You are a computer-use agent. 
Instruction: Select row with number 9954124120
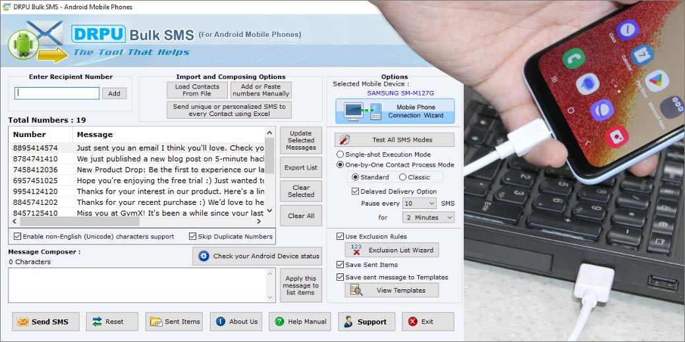pos(137,192)
